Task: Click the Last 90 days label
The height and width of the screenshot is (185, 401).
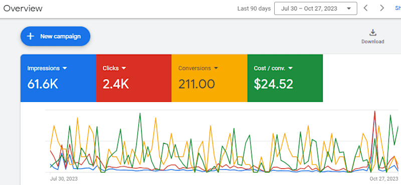Action: pos(254,8)
